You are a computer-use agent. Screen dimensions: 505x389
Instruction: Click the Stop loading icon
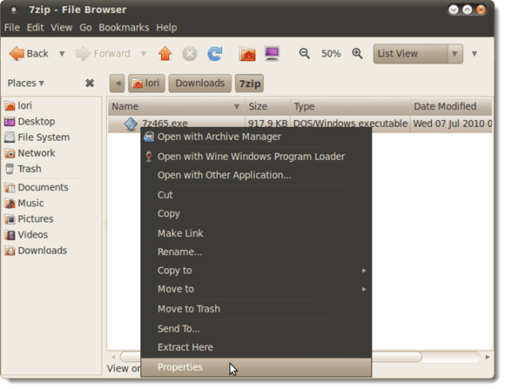[190, 53]
